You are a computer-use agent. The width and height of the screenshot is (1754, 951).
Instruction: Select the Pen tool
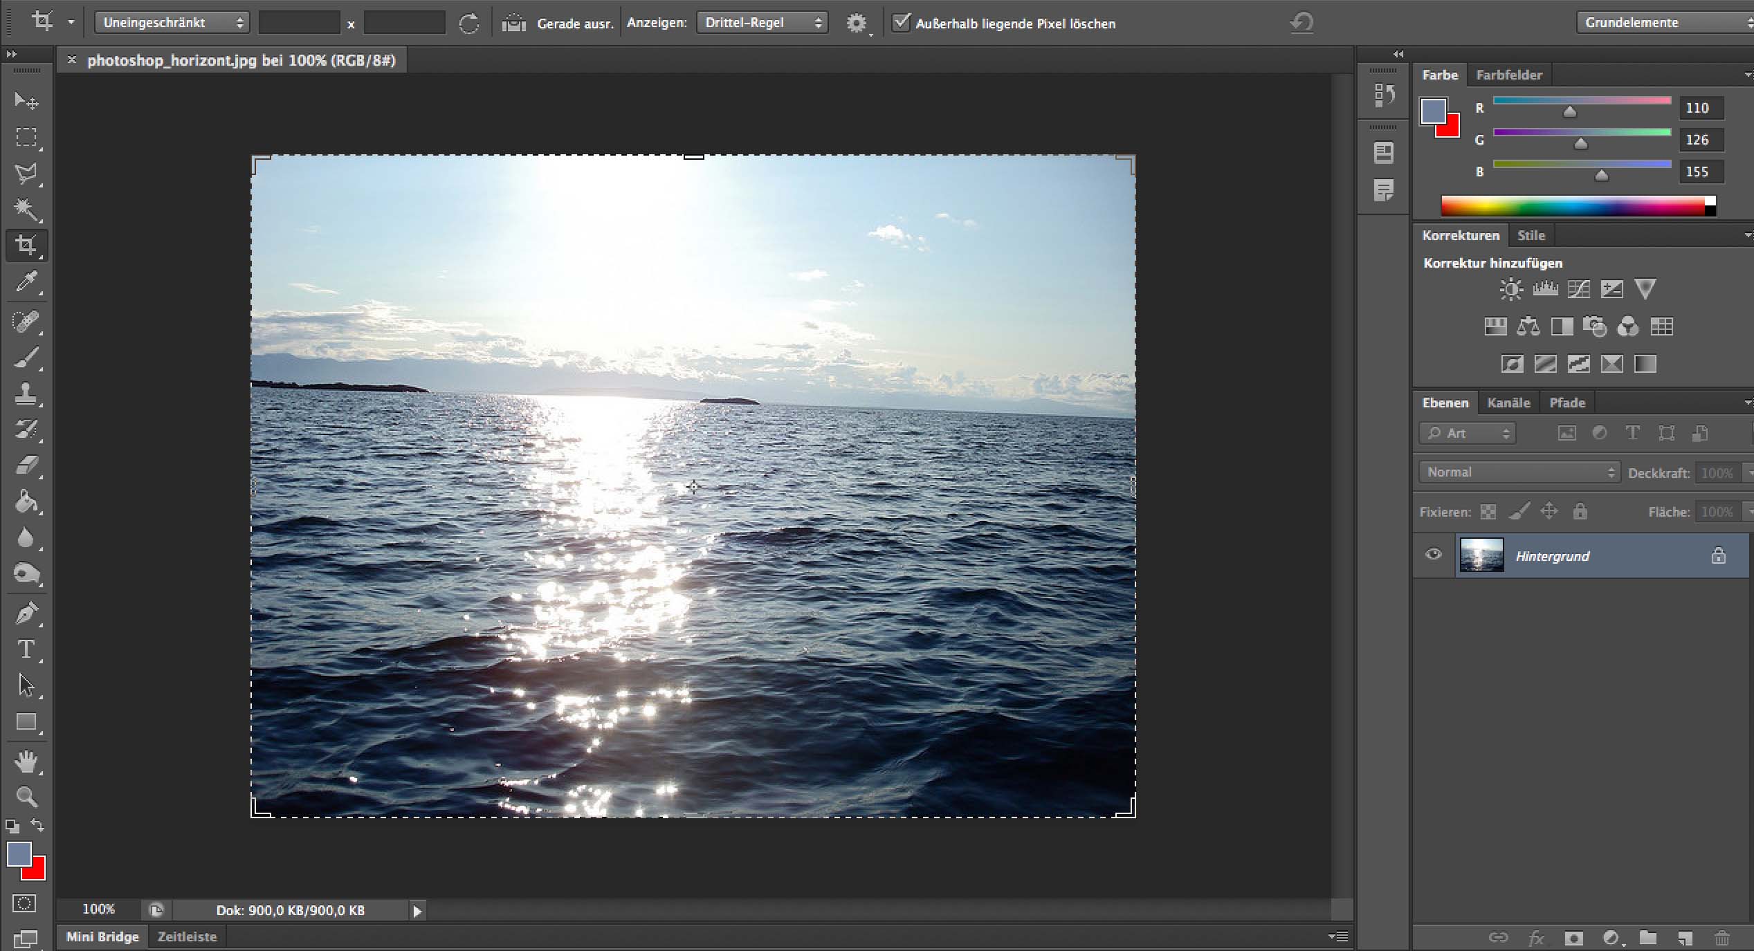click(x=26, y=613)
